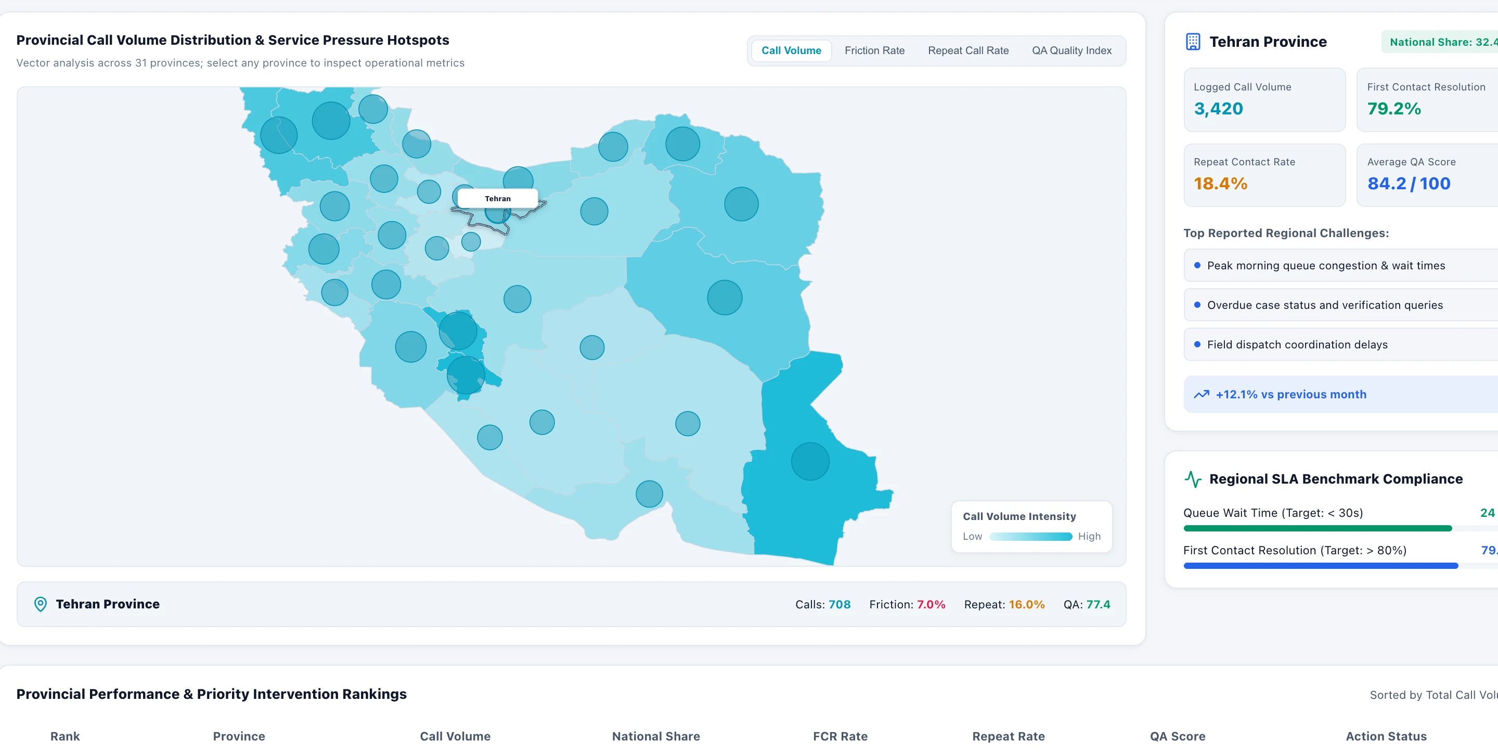Click the First Contact Resolution 79.2% value
This screenshot has height=754, width=1498.
click(1394, 109)
